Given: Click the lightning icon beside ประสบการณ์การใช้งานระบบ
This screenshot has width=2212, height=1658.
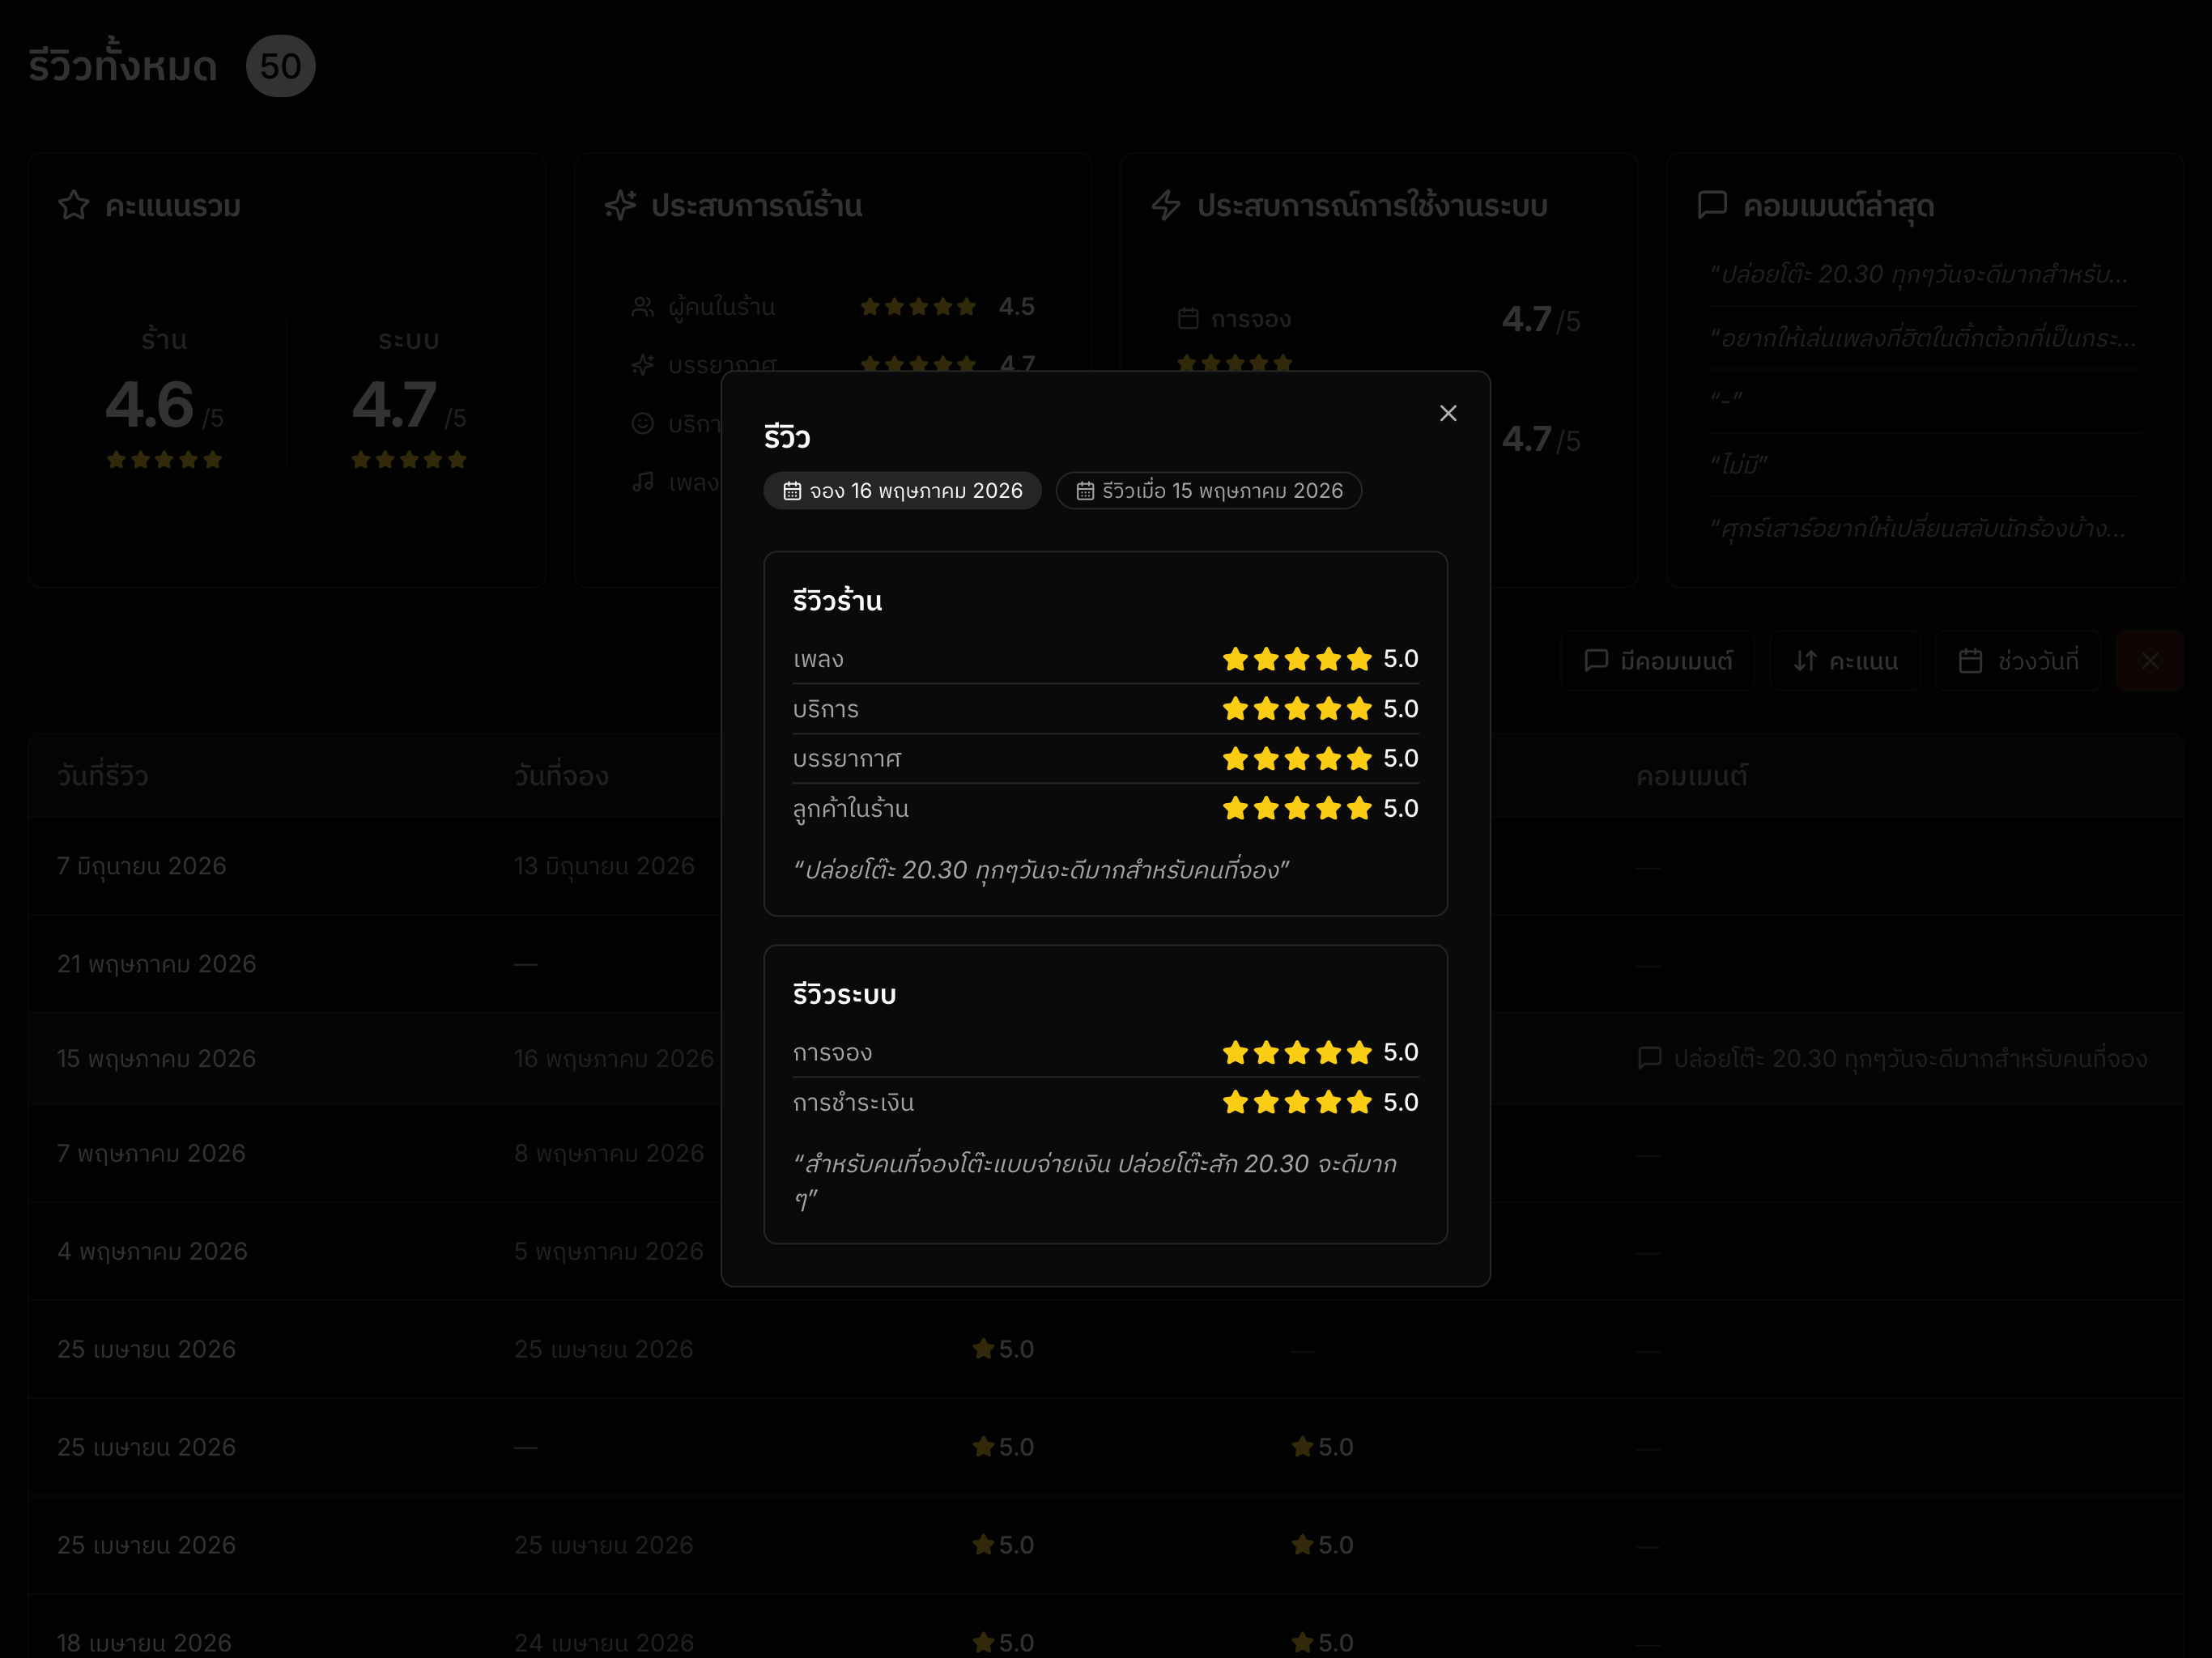Looking at the screenshot, I should 1166,205.
